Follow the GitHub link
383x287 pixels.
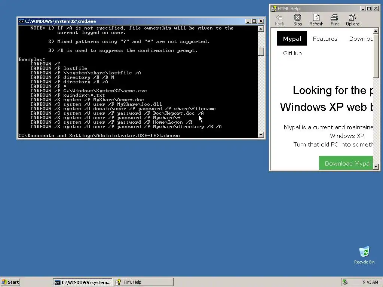pyautogui.click(x=292, y=53)
